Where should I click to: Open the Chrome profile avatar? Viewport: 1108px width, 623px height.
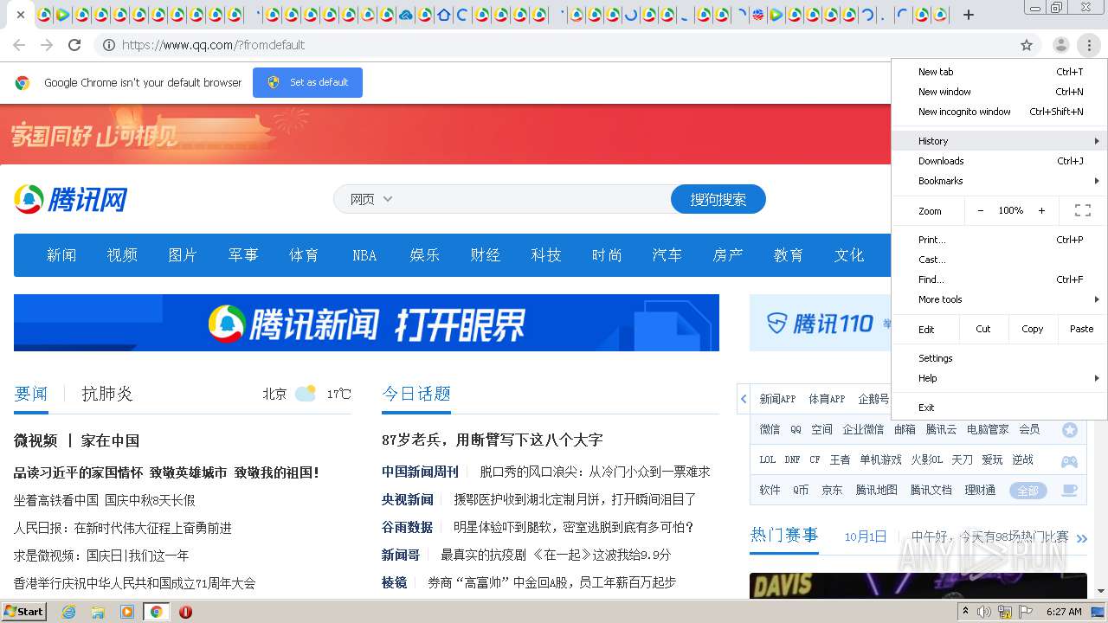[1060, 45]
